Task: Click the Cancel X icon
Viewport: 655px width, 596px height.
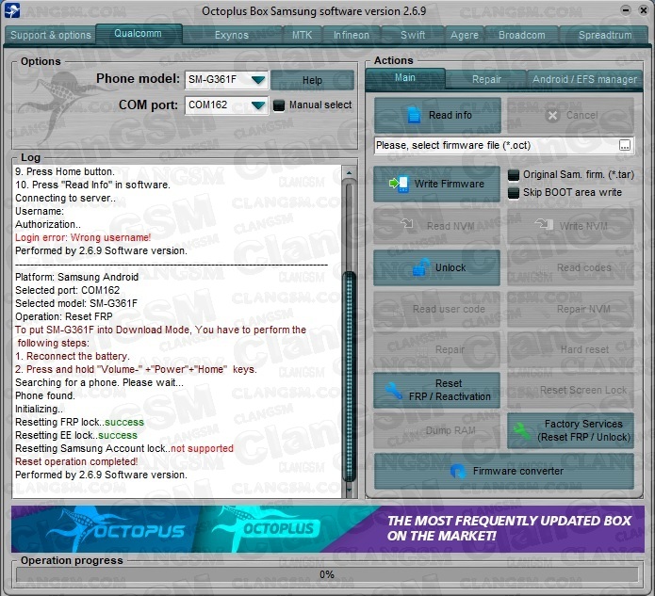Action: 552,115
